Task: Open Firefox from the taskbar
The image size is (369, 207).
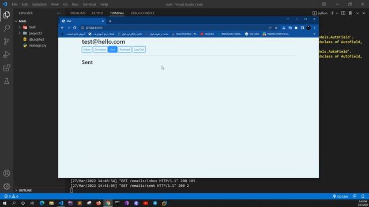Action: 99,203
